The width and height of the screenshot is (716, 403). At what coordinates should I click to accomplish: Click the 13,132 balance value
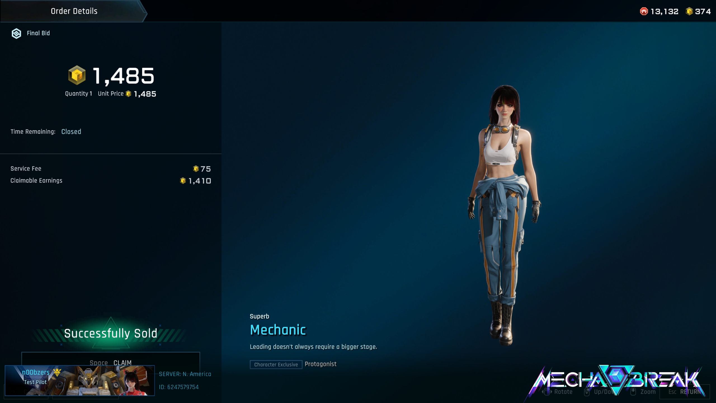pos(665,11)
